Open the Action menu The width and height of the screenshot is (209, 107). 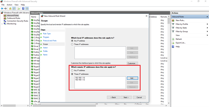[x=9, y=5]
